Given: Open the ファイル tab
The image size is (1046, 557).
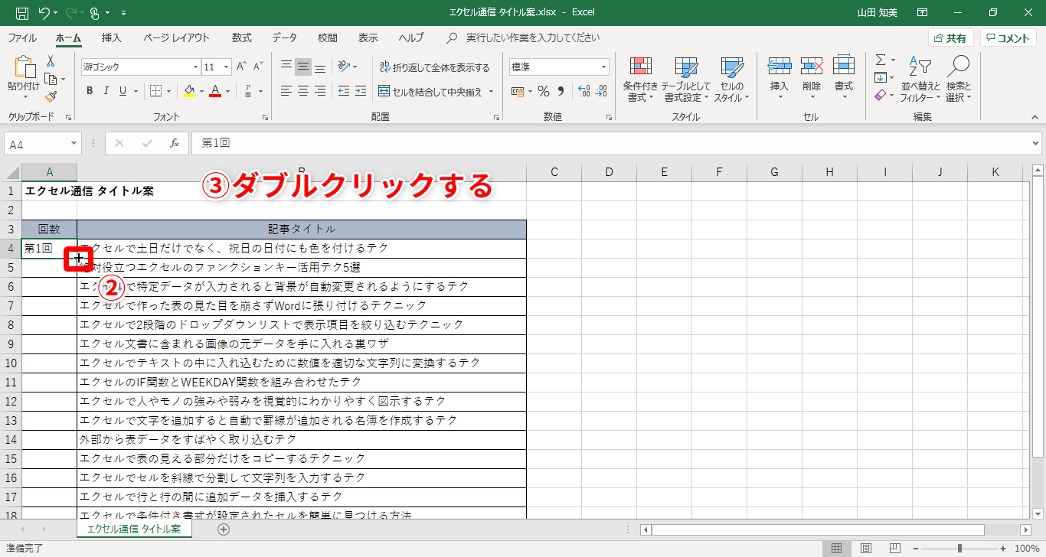Looking at the screenshot, I should tap(22, 37).
